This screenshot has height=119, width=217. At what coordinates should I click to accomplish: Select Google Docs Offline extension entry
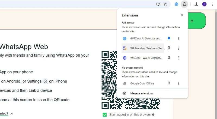(x=143, y=83)
